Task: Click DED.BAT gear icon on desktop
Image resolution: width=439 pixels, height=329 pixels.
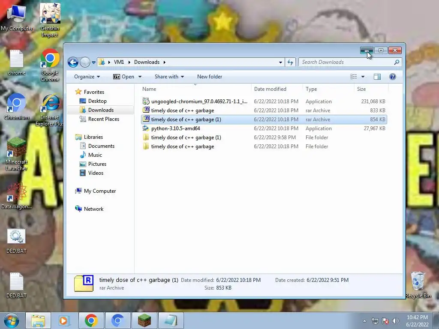Action: point(17,241)
